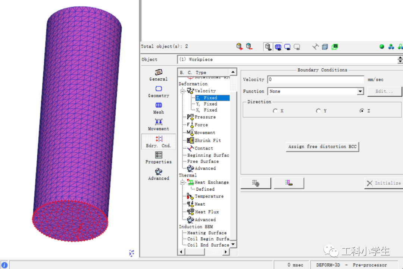Collapse the Velocity tree node
403x269 pixels.
[182, 91]
